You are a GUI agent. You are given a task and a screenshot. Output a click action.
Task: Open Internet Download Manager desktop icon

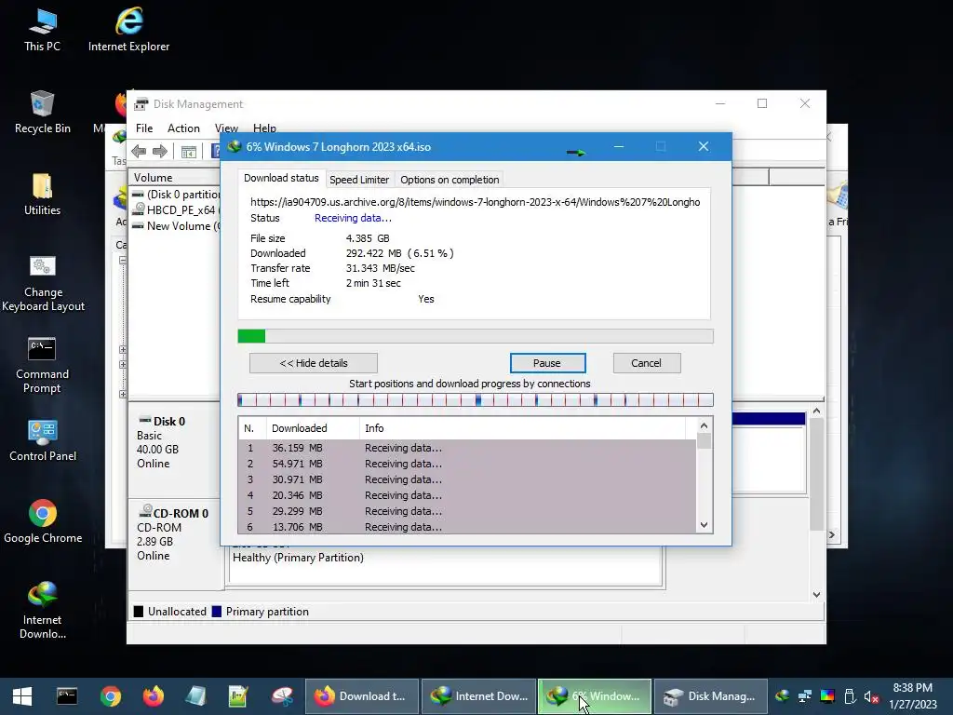tap(43, 610)
